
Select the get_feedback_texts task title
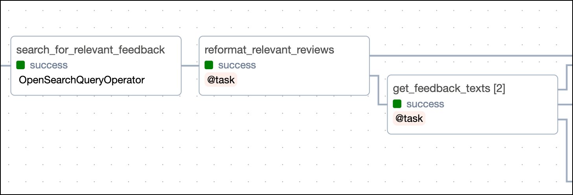pyautogui.click(x=442, y=89)
